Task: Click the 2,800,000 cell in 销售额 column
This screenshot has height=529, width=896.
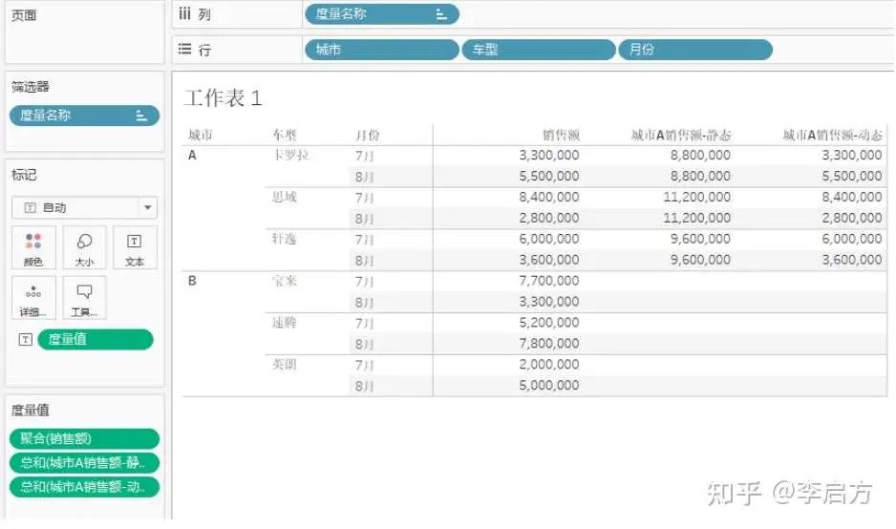Action: pos(548,219)
